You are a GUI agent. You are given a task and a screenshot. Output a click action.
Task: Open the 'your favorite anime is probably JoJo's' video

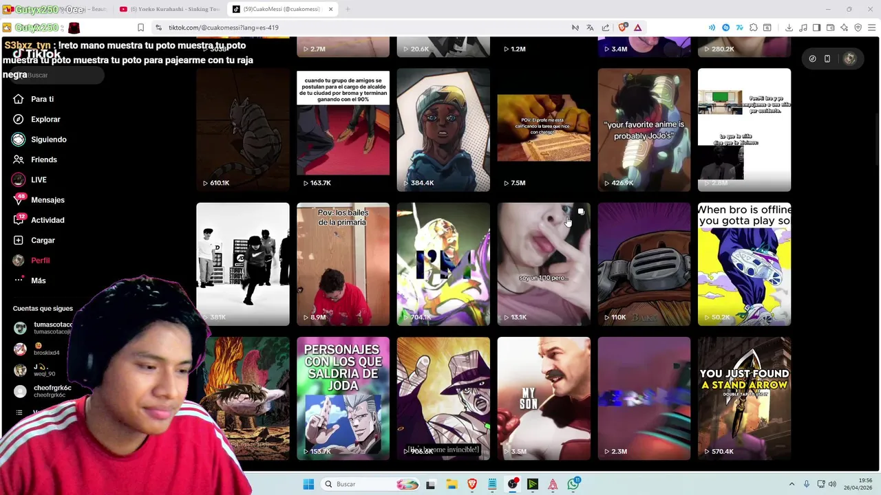(x=644, y=129)
